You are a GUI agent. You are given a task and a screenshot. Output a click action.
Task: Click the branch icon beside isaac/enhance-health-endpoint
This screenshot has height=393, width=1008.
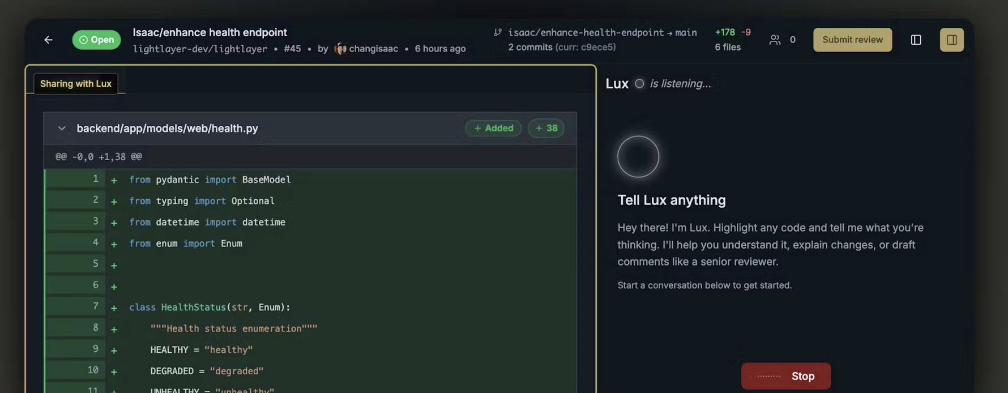coord(498,32)
